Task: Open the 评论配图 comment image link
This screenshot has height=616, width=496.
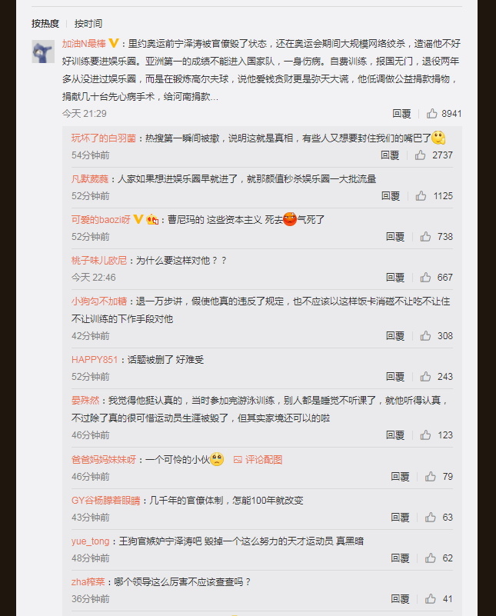Action: [x=258, y=460]
